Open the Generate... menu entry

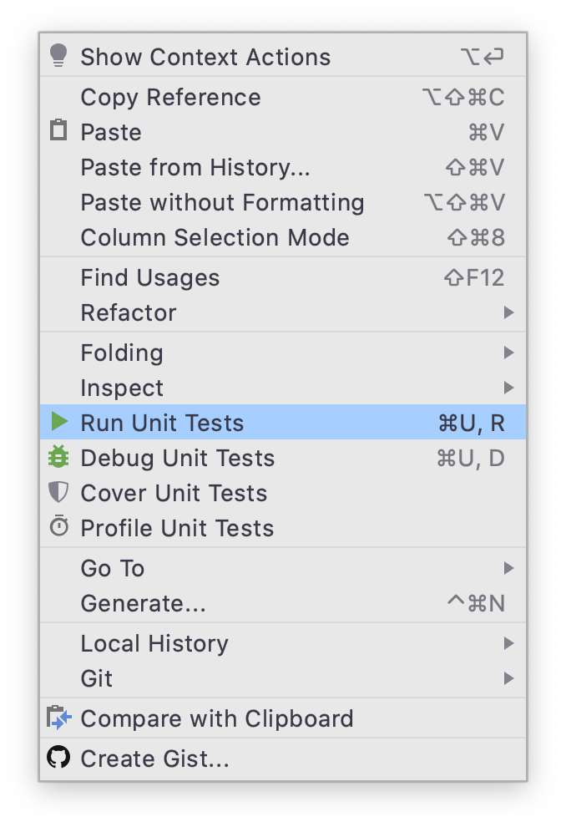143,603
